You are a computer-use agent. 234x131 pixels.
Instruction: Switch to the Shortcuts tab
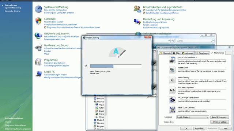pos(165,53)
